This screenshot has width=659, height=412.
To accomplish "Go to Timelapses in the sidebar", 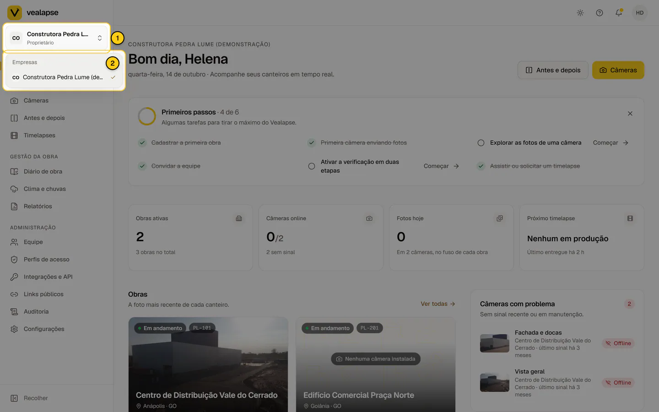I will (x=57, y=136).
